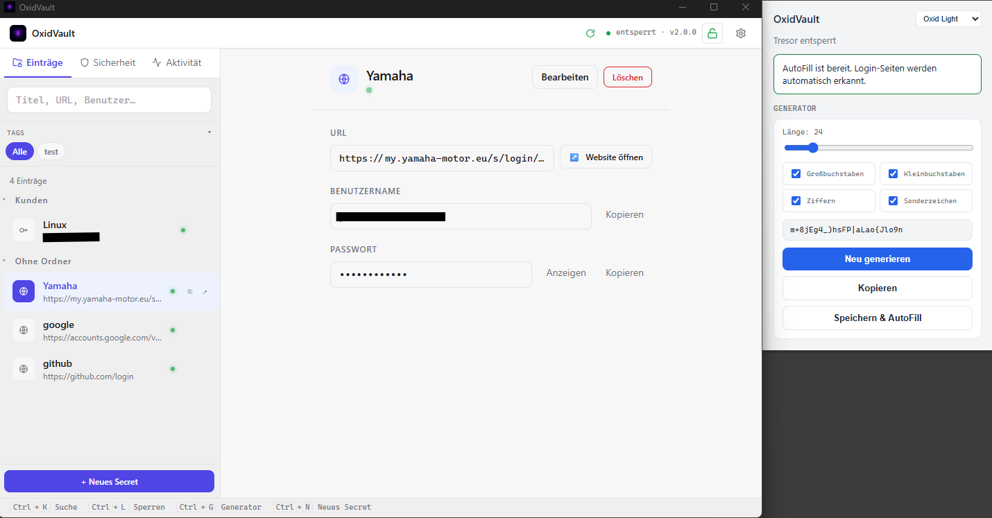992x518 pixels.
Task: Click Anzeigen to reveal the password
Action: pyautogui.click(x=566, y=273)
